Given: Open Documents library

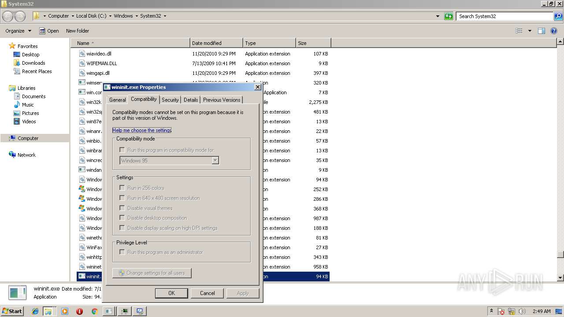Looking at the screenshot, I should 33,96.
